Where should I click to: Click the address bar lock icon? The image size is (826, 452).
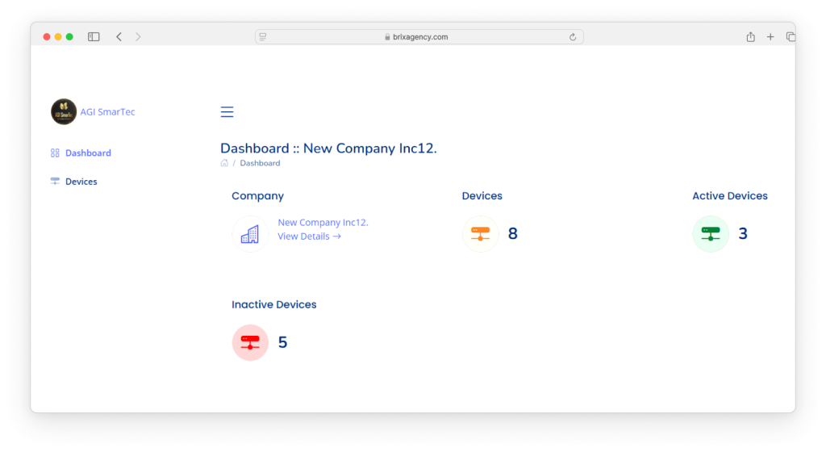(387, 37)
